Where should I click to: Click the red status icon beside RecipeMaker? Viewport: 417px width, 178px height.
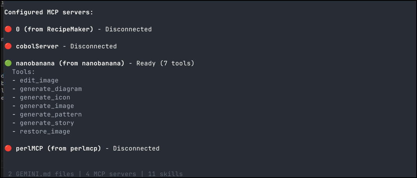tap(8, 29)
